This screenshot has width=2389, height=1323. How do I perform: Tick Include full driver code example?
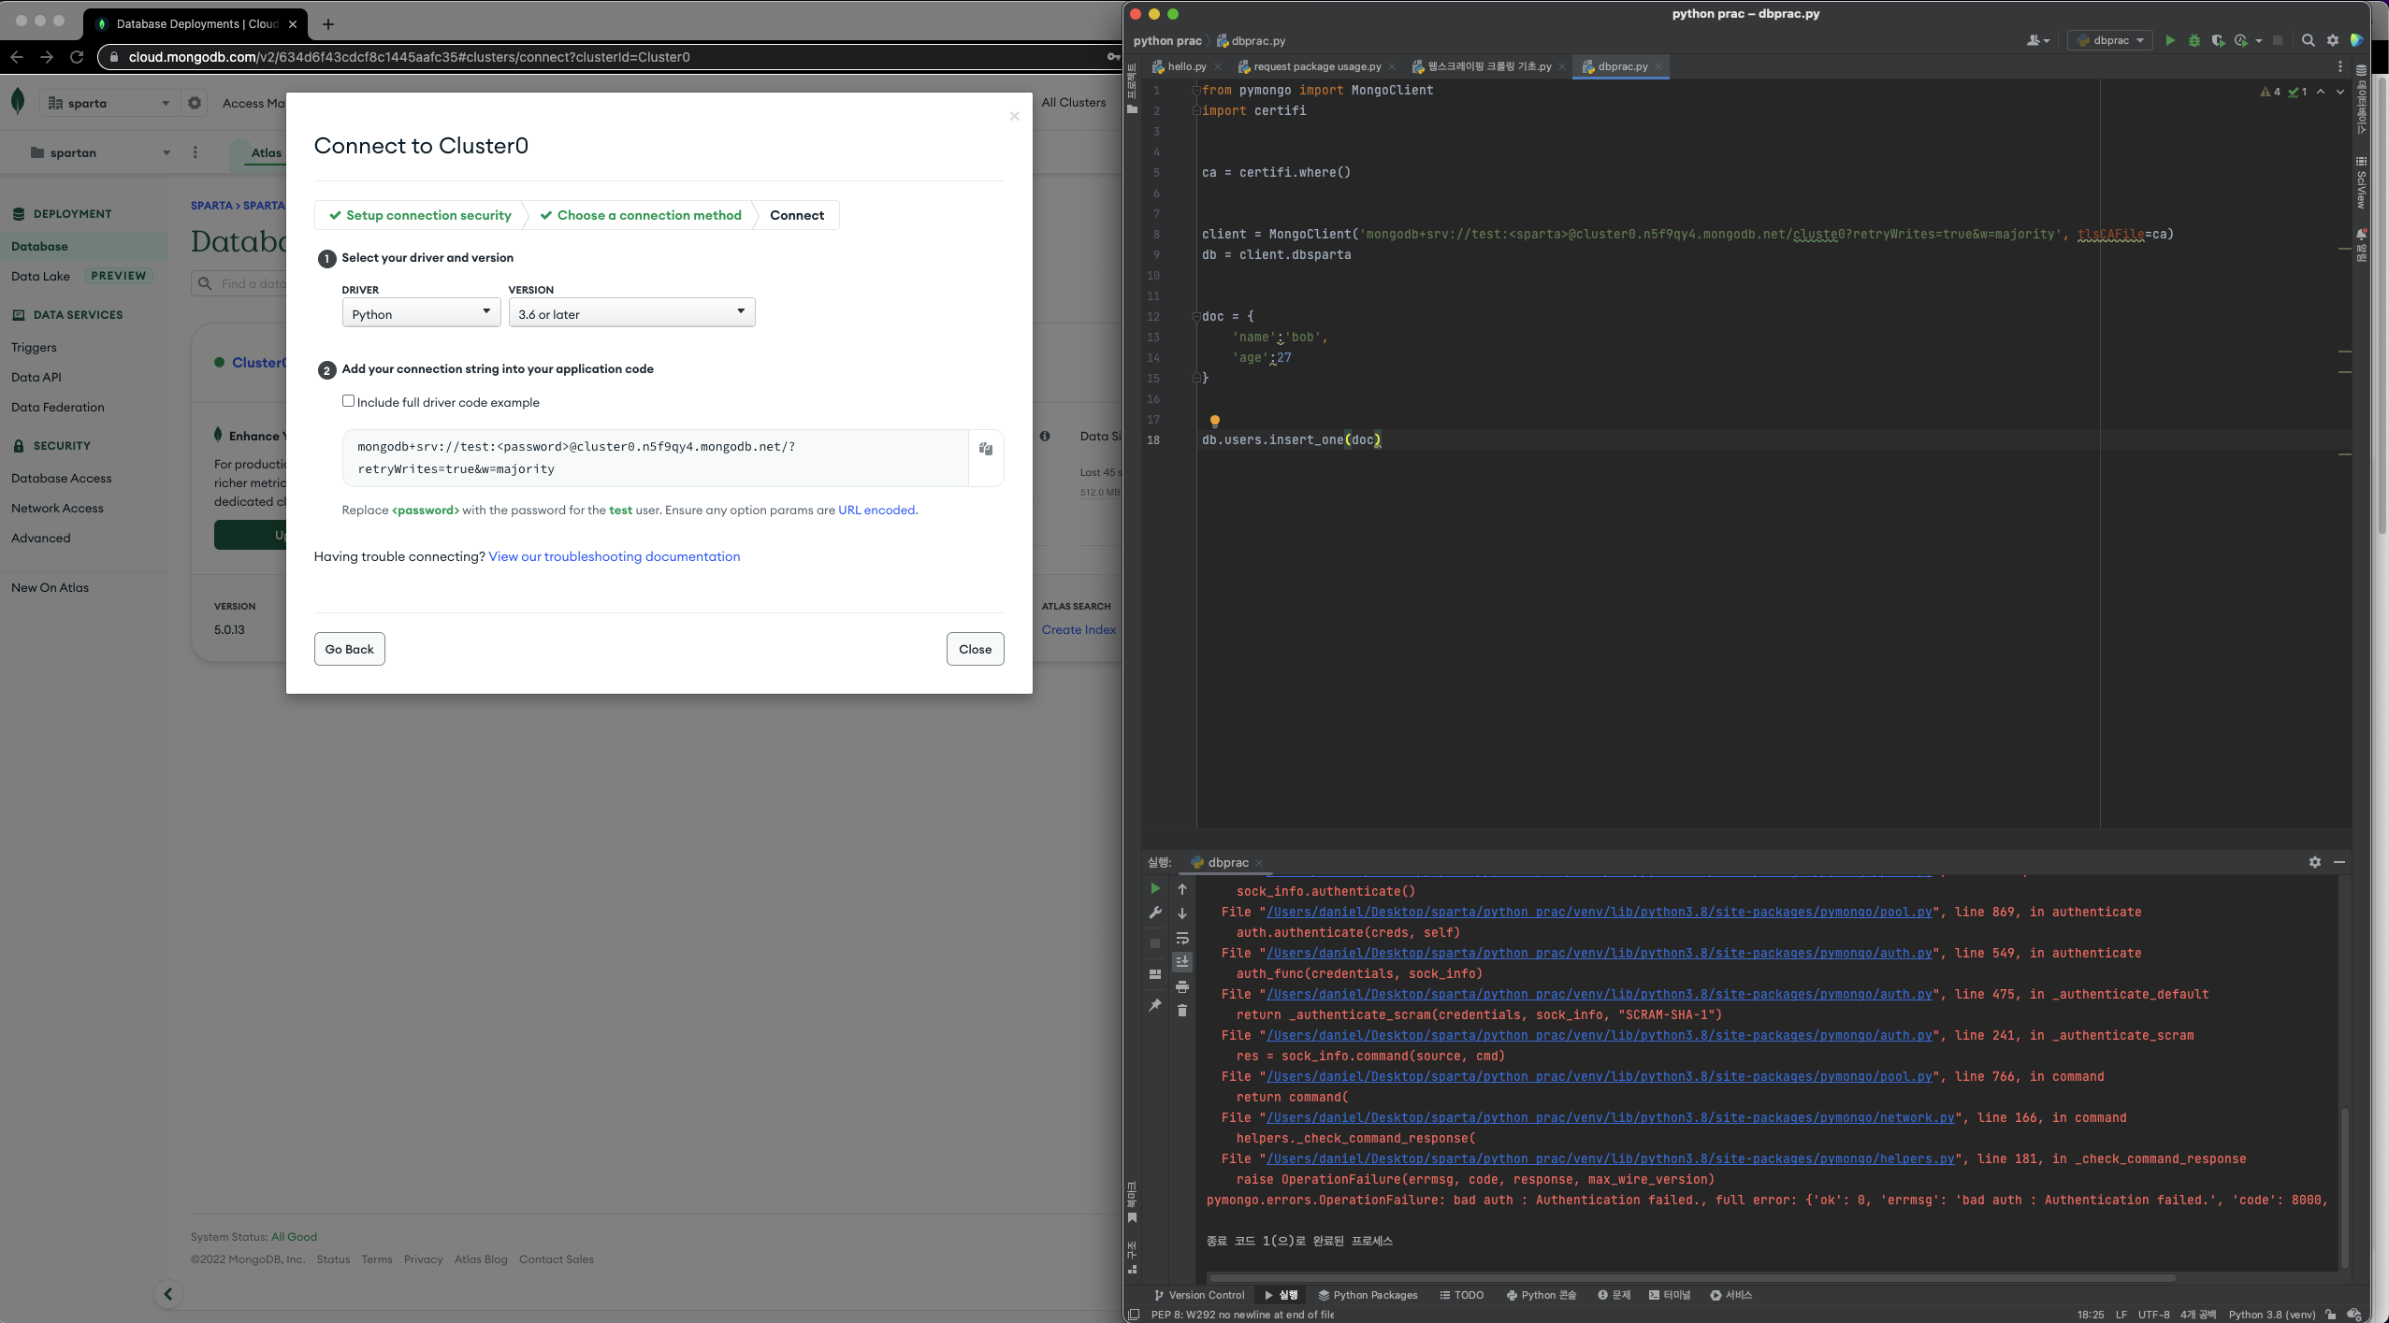point(348,401)
